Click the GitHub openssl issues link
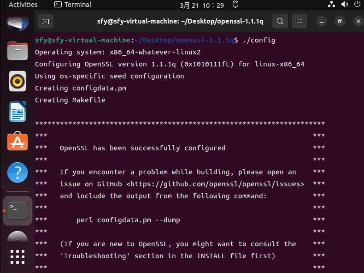 [x=215, y=184]
